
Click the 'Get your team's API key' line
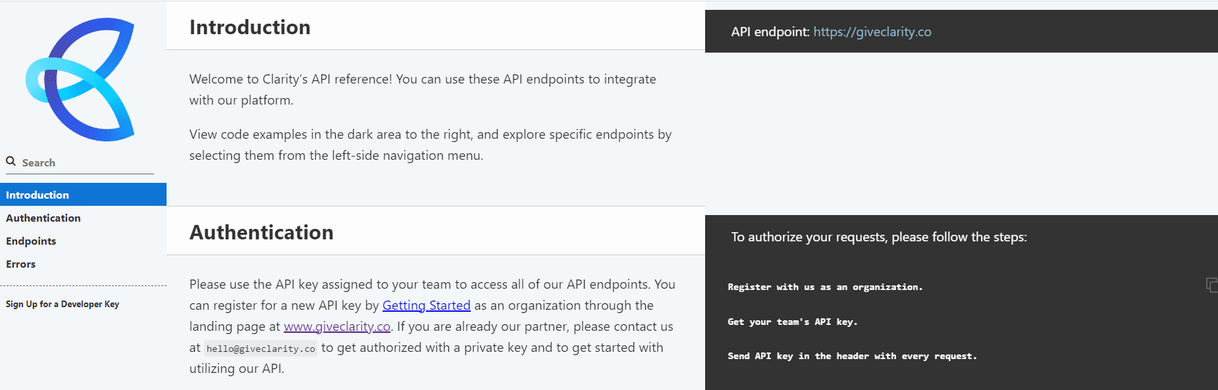(792, 322)
